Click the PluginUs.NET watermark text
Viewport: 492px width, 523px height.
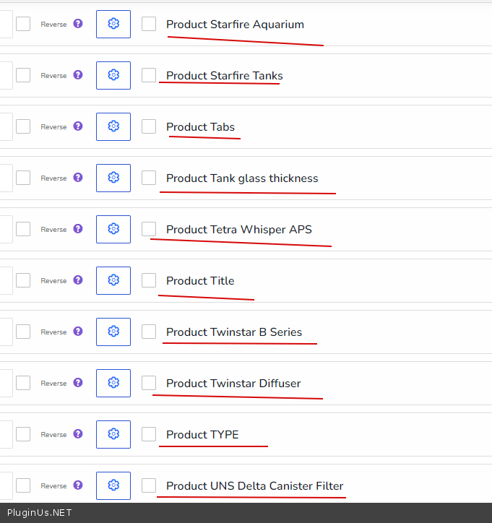(x=39, y=513)
